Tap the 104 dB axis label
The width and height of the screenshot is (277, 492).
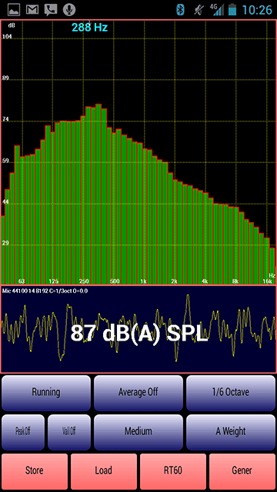[x=7, y=37]
